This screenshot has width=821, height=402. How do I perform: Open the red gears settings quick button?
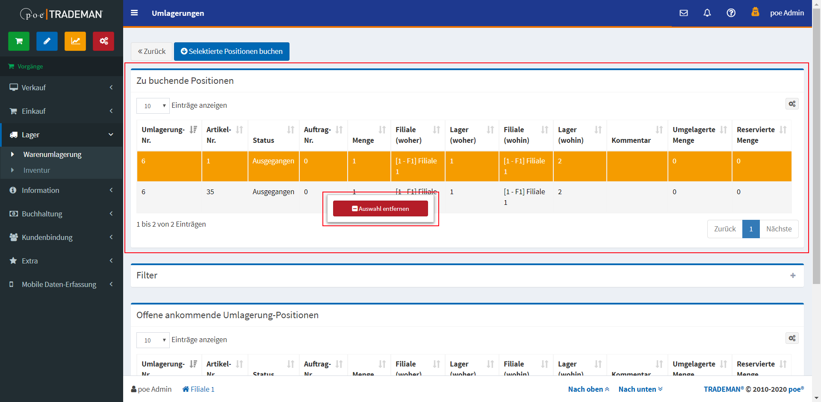coord(103,41)
